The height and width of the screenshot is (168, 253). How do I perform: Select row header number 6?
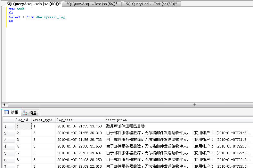[x=9, y=160]
